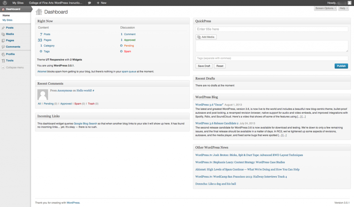Click the 2 Widgets link
Screen dimensions: 354x207
tap(76, 60)
